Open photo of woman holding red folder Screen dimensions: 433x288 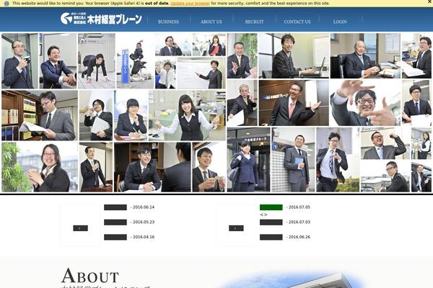click(x=209, y=45)
